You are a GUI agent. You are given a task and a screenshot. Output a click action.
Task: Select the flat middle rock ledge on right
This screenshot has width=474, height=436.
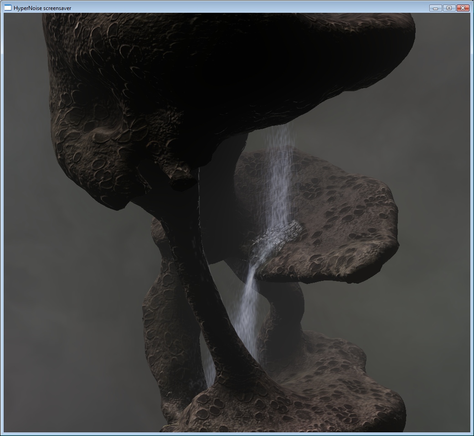click(x=342, y=228)
